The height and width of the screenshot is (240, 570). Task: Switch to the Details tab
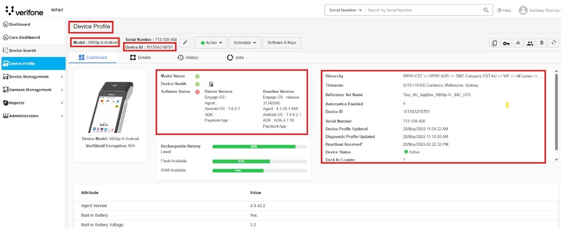pyautogui.click(x=140, y=57)
